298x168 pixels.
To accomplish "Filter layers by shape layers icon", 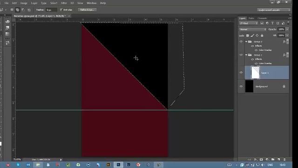I will click(x=278, y=23).
